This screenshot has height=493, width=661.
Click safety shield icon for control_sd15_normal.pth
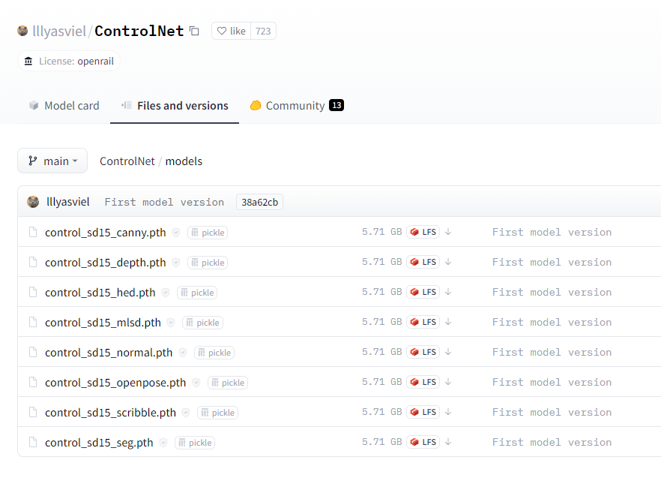[183, 353]
